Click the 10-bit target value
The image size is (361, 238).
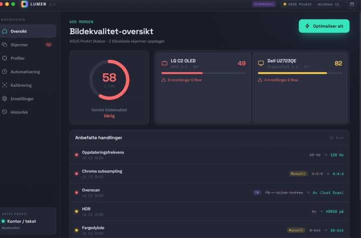tap(337, 230)
